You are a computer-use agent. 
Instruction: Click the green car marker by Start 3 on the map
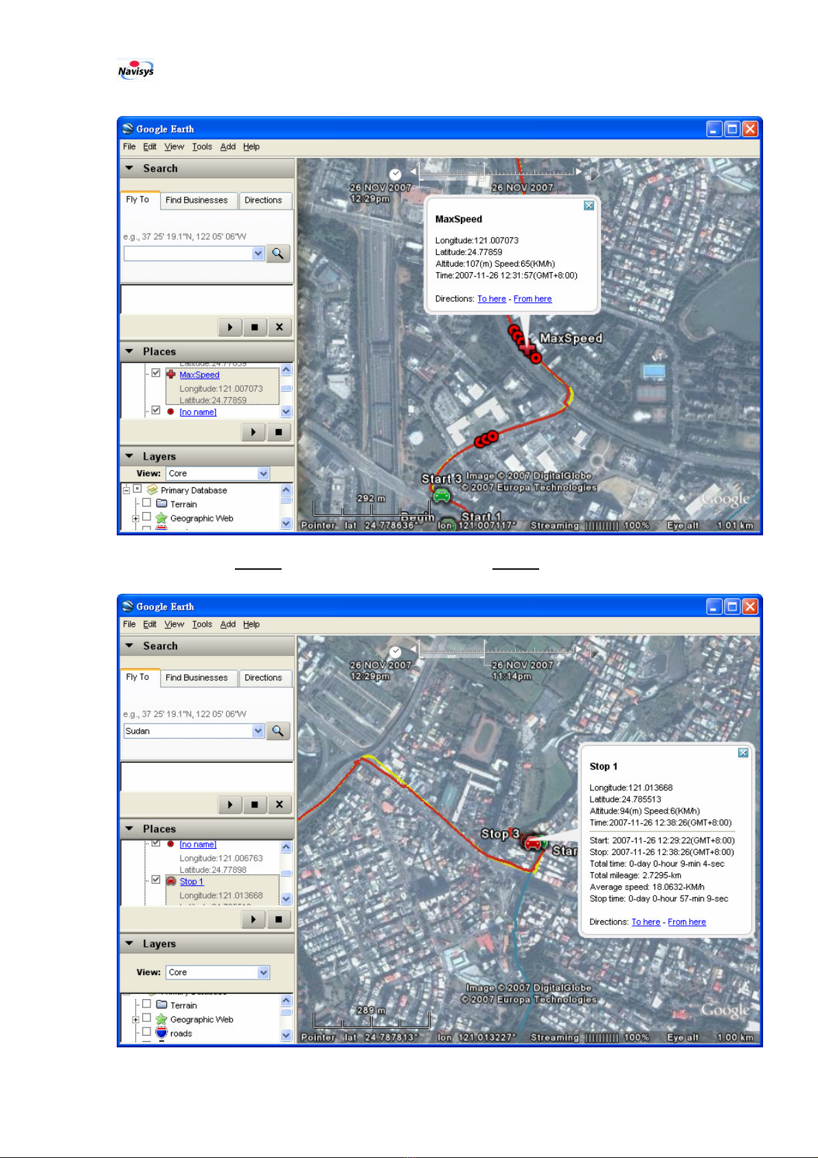point(441,495)
